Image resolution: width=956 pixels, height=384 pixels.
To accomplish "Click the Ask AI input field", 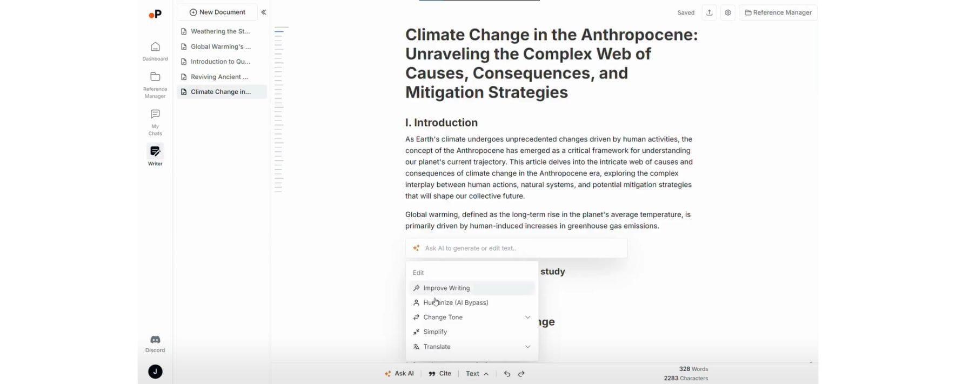I will pos(516,248).
